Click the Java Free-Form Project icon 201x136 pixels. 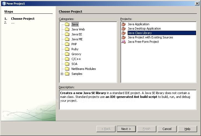[x=124, y=42]
